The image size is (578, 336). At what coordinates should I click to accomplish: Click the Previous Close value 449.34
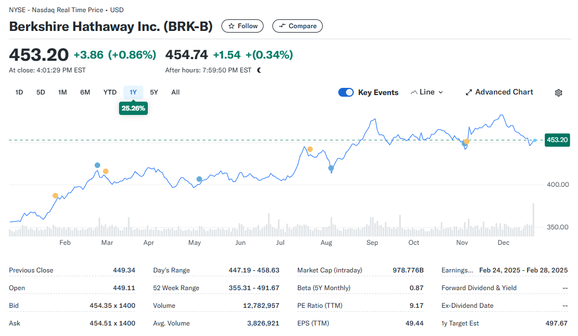coord(124,270)
